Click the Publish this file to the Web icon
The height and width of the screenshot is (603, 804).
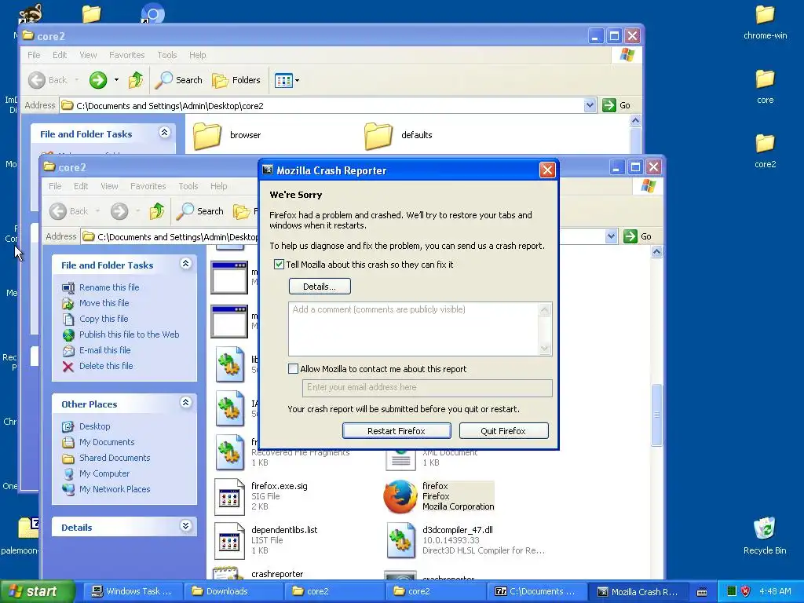68,334
